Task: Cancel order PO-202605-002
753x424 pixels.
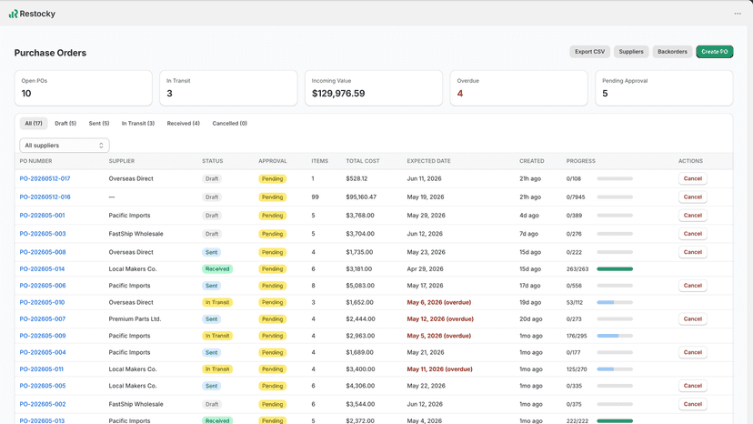Action: coord(692,404)
